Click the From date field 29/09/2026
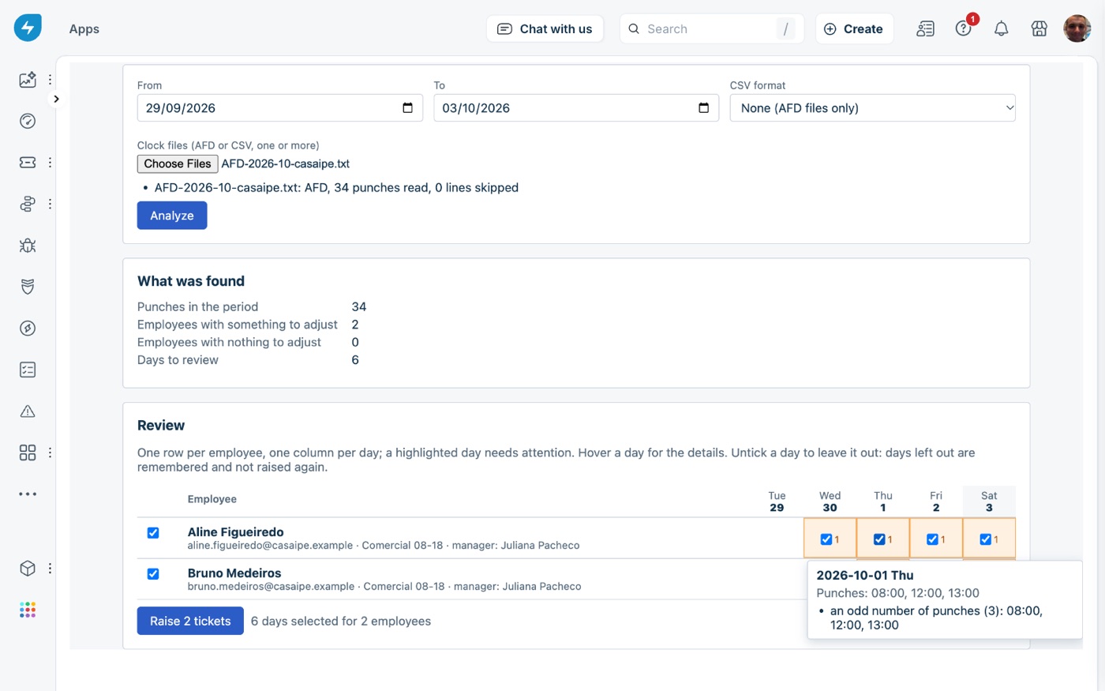 [279, 108]
